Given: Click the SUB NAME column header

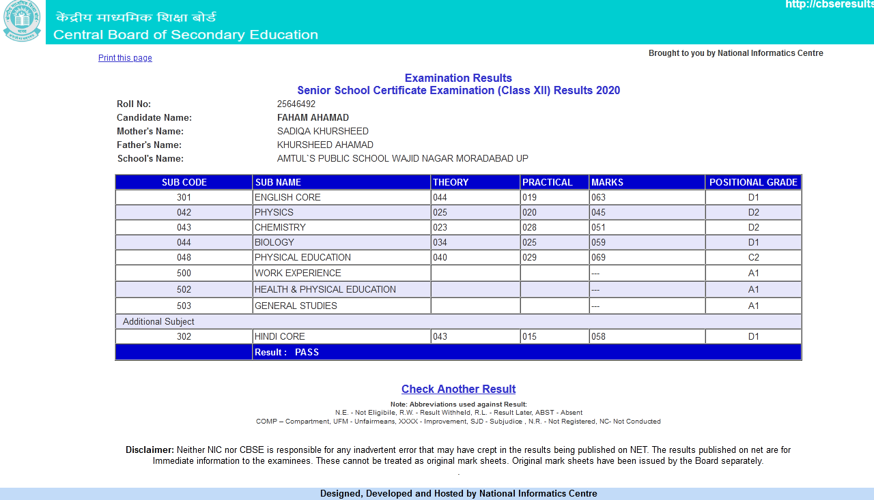Looking at the screenshot, I should tap(341, 182).
